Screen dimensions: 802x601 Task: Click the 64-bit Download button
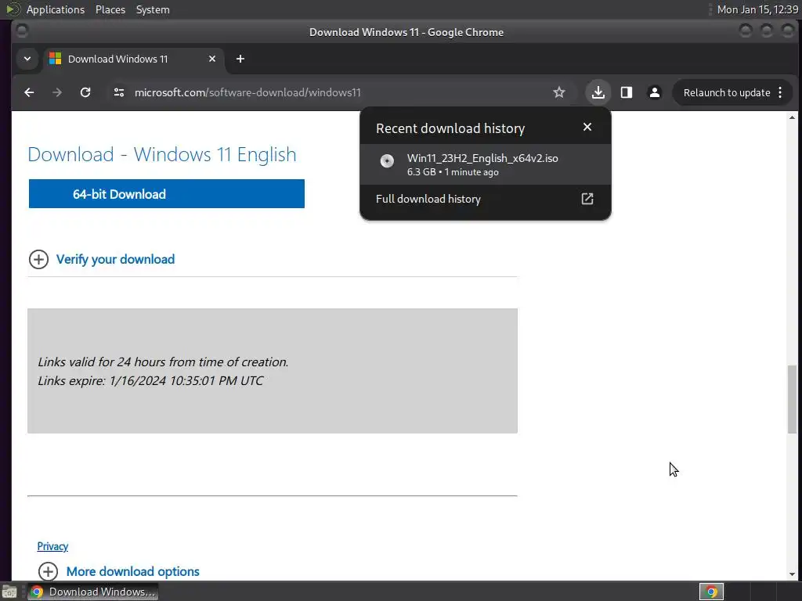(x=167, y=194)
